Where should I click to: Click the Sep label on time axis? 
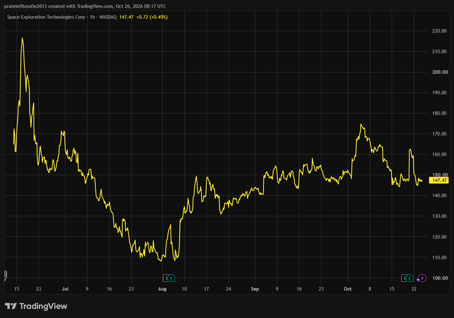tap(255, 289)
